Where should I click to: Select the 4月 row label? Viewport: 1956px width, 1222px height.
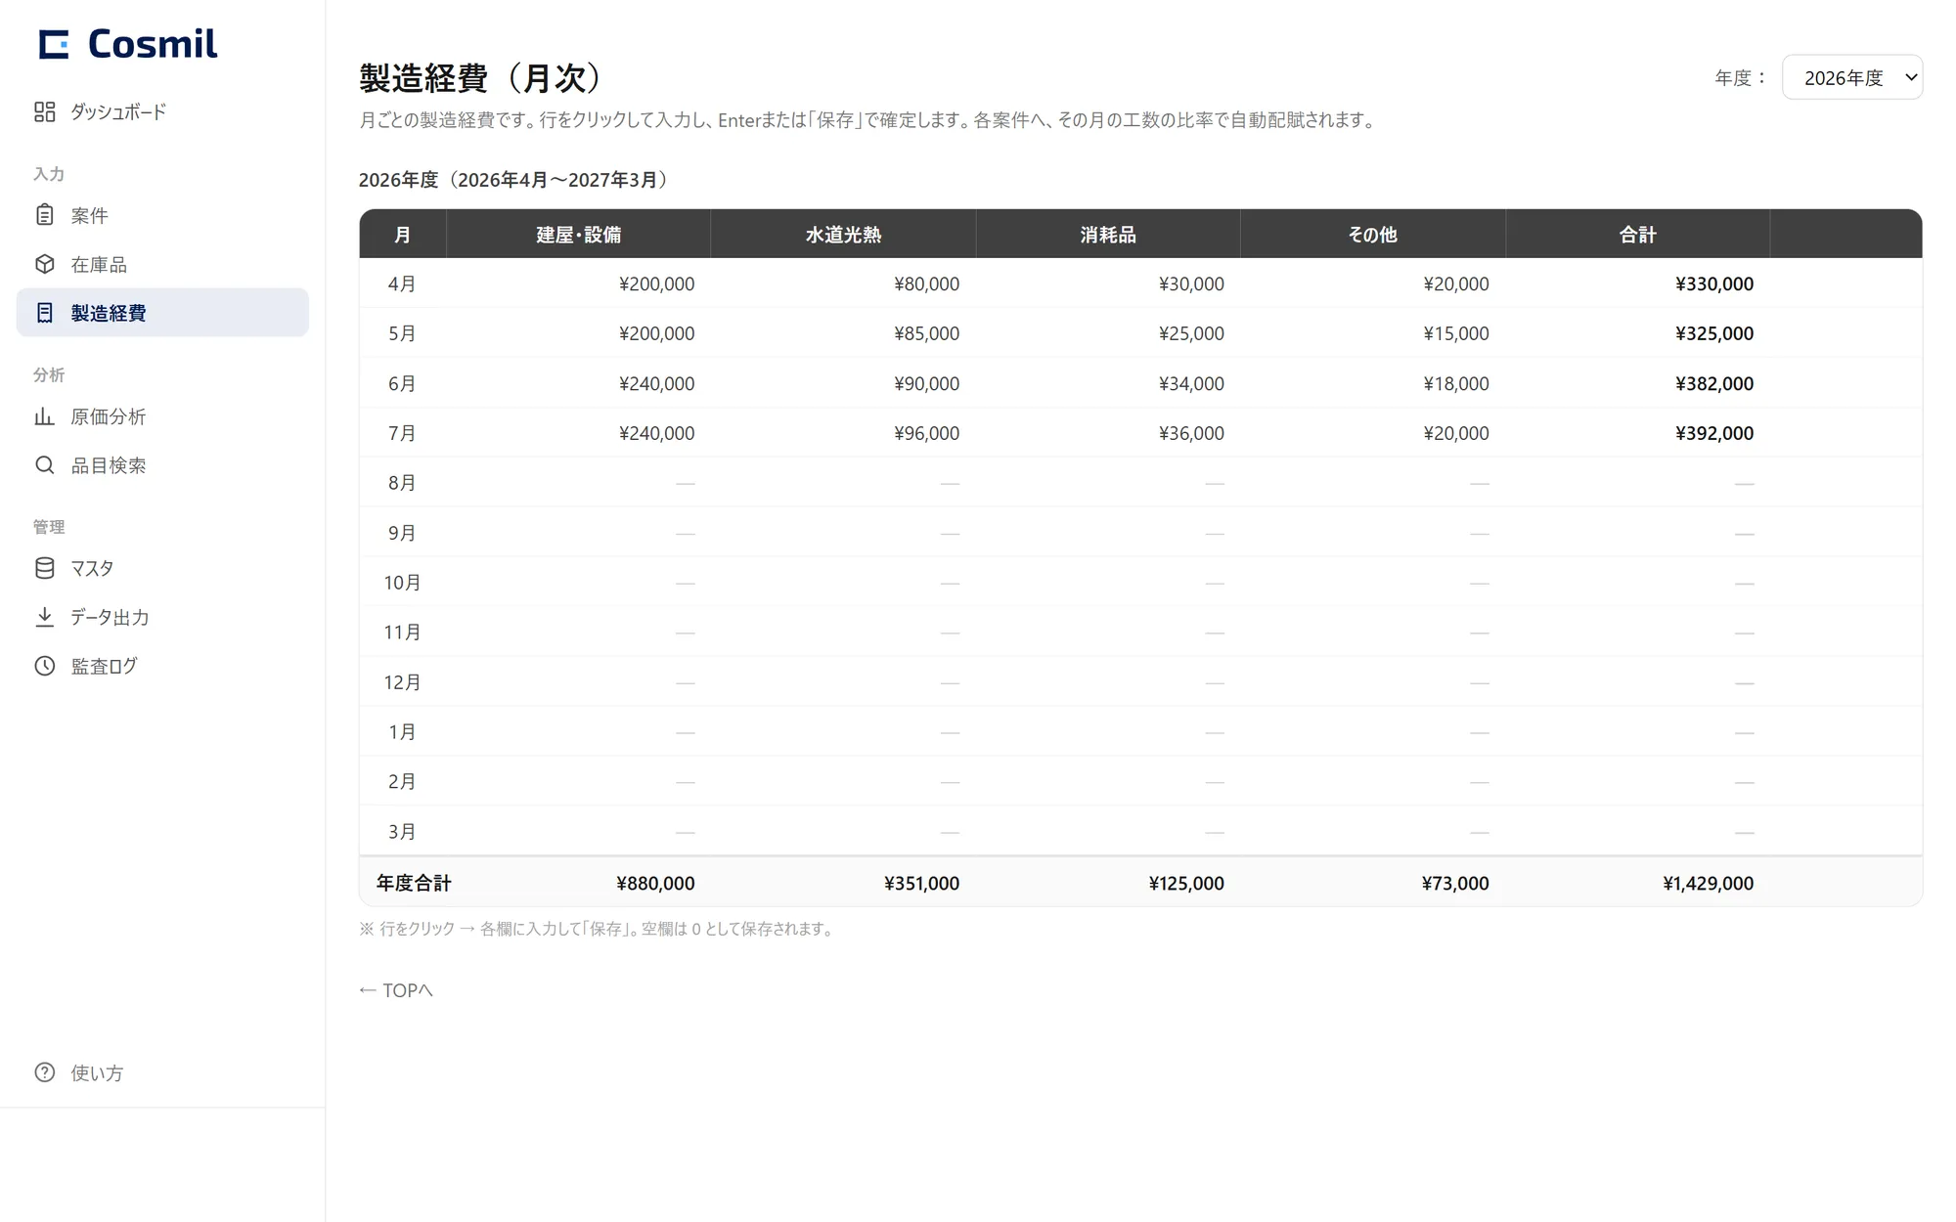[x=402, y=284]
